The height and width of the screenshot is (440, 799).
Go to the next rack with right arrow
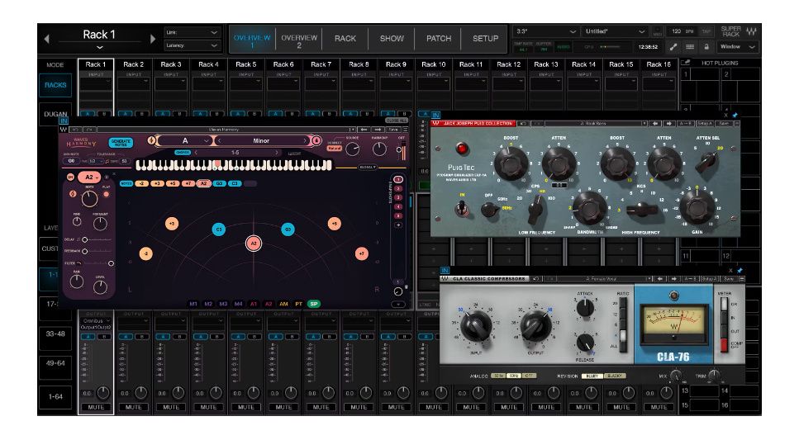click(x=152, y=39)
